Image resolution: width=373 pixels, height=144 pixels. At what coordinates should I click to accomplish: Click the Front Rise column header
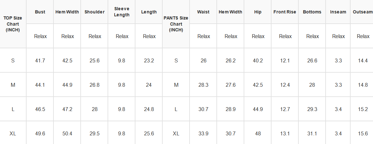pyautogui.click(x=285, y=12)
